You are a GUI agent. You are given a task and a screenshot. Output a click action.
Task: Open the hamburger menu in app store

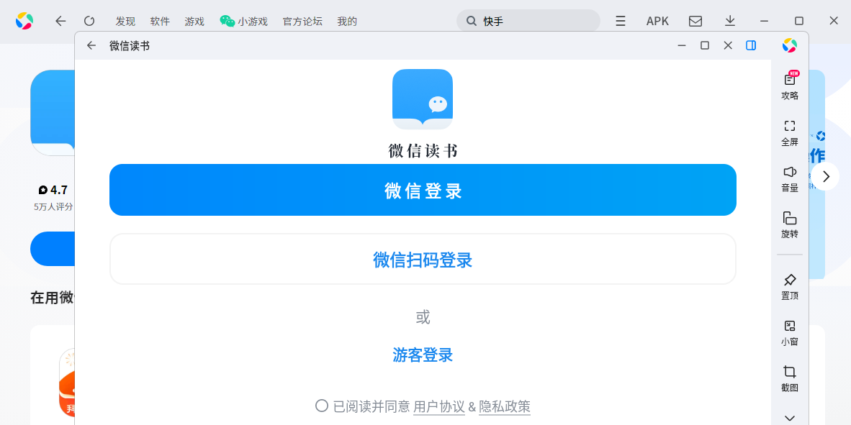(621, 21)
